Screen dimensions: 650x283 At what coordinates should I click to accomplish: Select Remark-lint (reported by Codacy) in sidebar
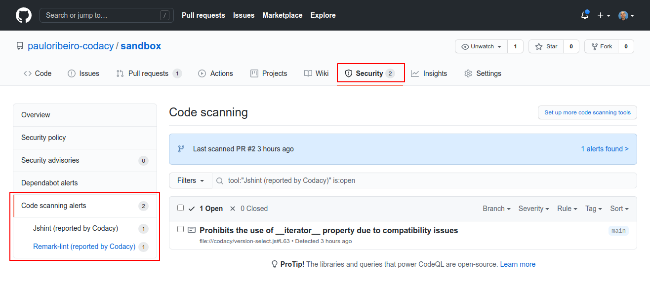pyautogui.click(x=84, y=247)
